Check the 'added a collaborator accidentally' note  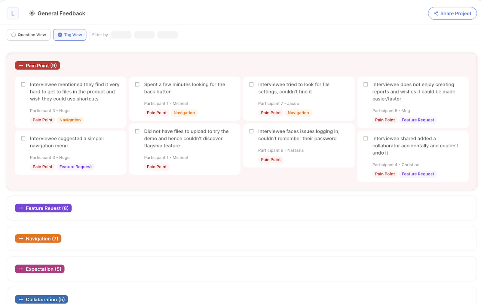pos(366,139)
